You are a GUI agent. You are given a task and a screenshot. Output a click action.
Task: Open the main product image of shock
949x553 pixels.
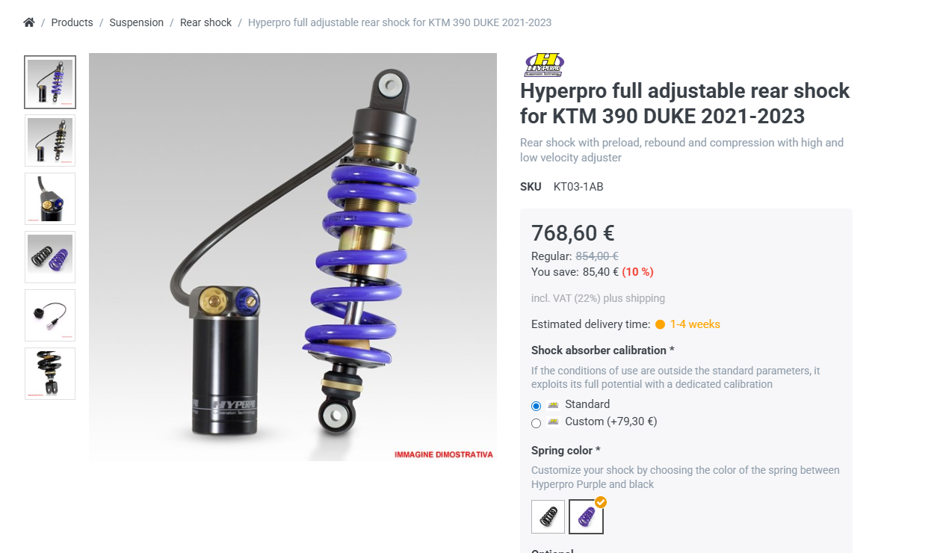(293, 257)
